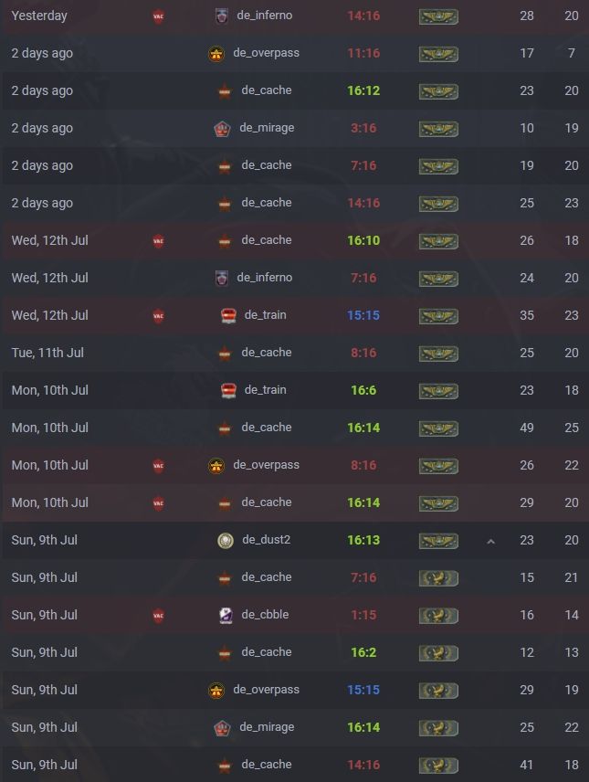Open the 16:6 de_train match result
589x782 pixels.
294,390
